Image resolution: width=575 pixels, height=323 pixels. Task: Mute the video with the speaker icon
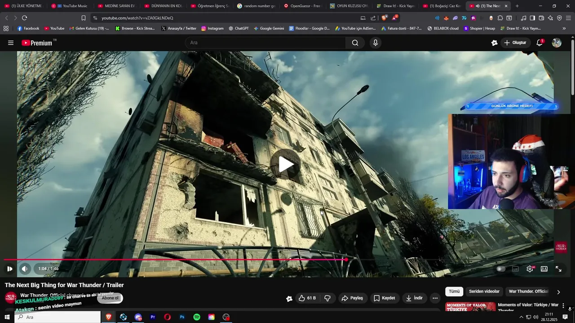(x=25, y=269)
